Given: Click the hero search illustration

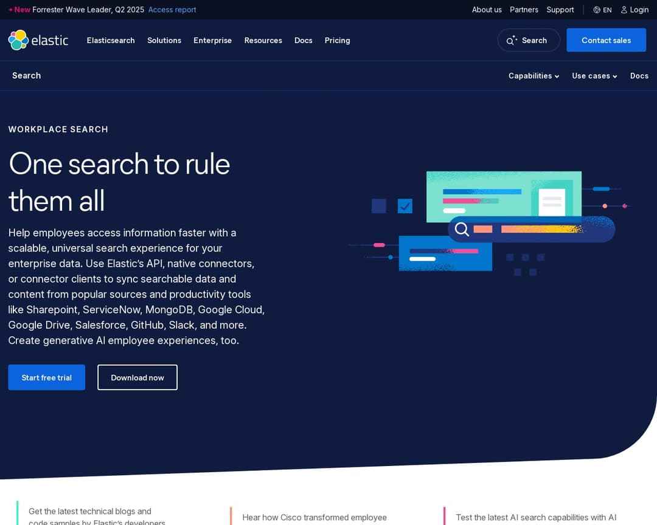Looking at the screenshot, I should 489,224.
